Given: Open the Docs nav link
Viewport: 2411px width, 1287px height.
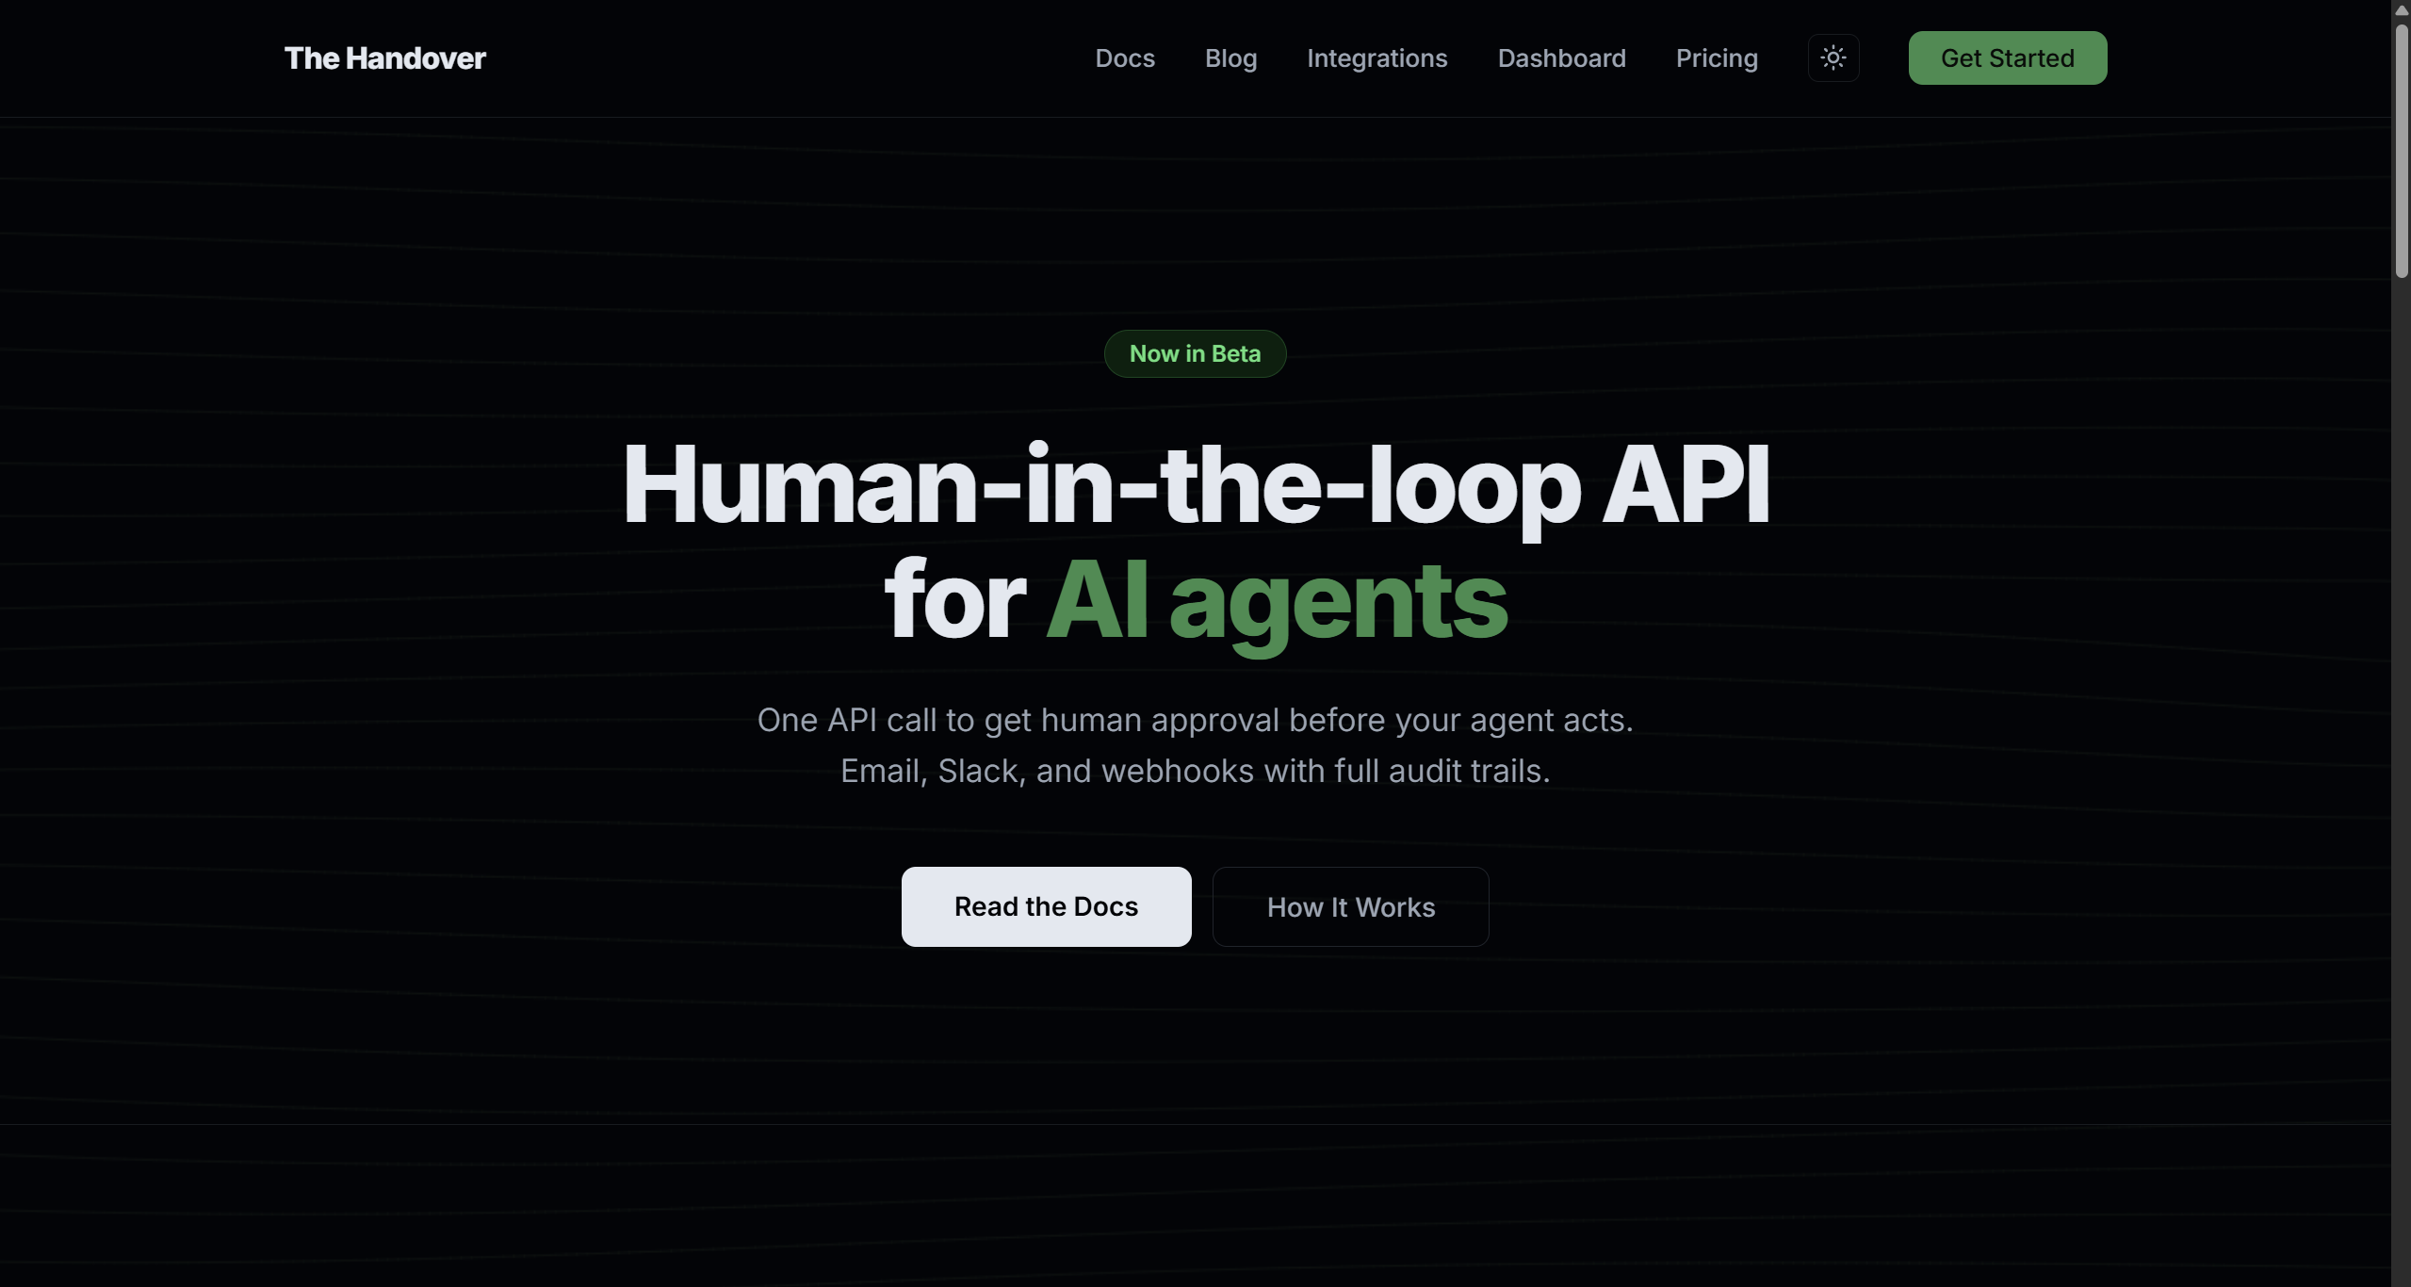Looking at the screenshot, I should tap(1124, 58).
